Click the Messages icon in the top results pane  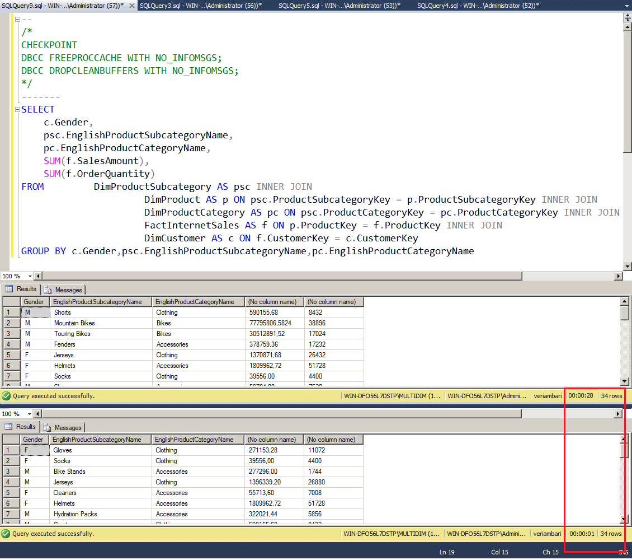click(47, 289)
